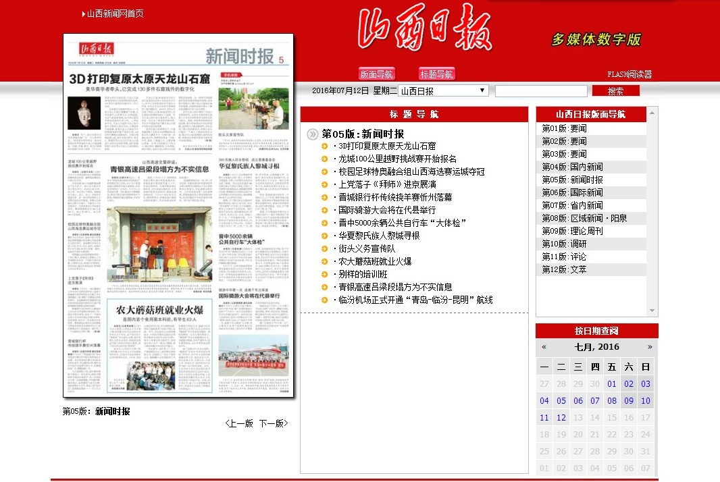The height and width of the screenshot is (482, 720).
Task: Click bullet icon beside 农大蘑菇班就业火爆
Action: pyautogui.click(x=325, y=262)
